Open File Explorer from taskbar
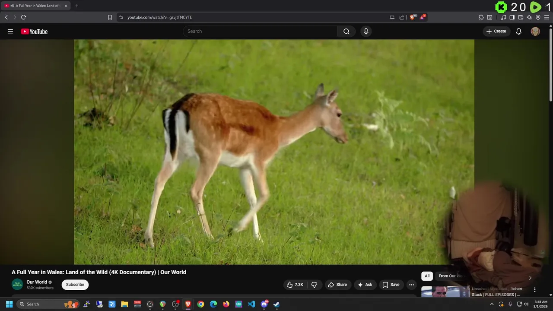The height and width of the screenshot is (311, 553). pyautogui.click(x=124, y=304)
